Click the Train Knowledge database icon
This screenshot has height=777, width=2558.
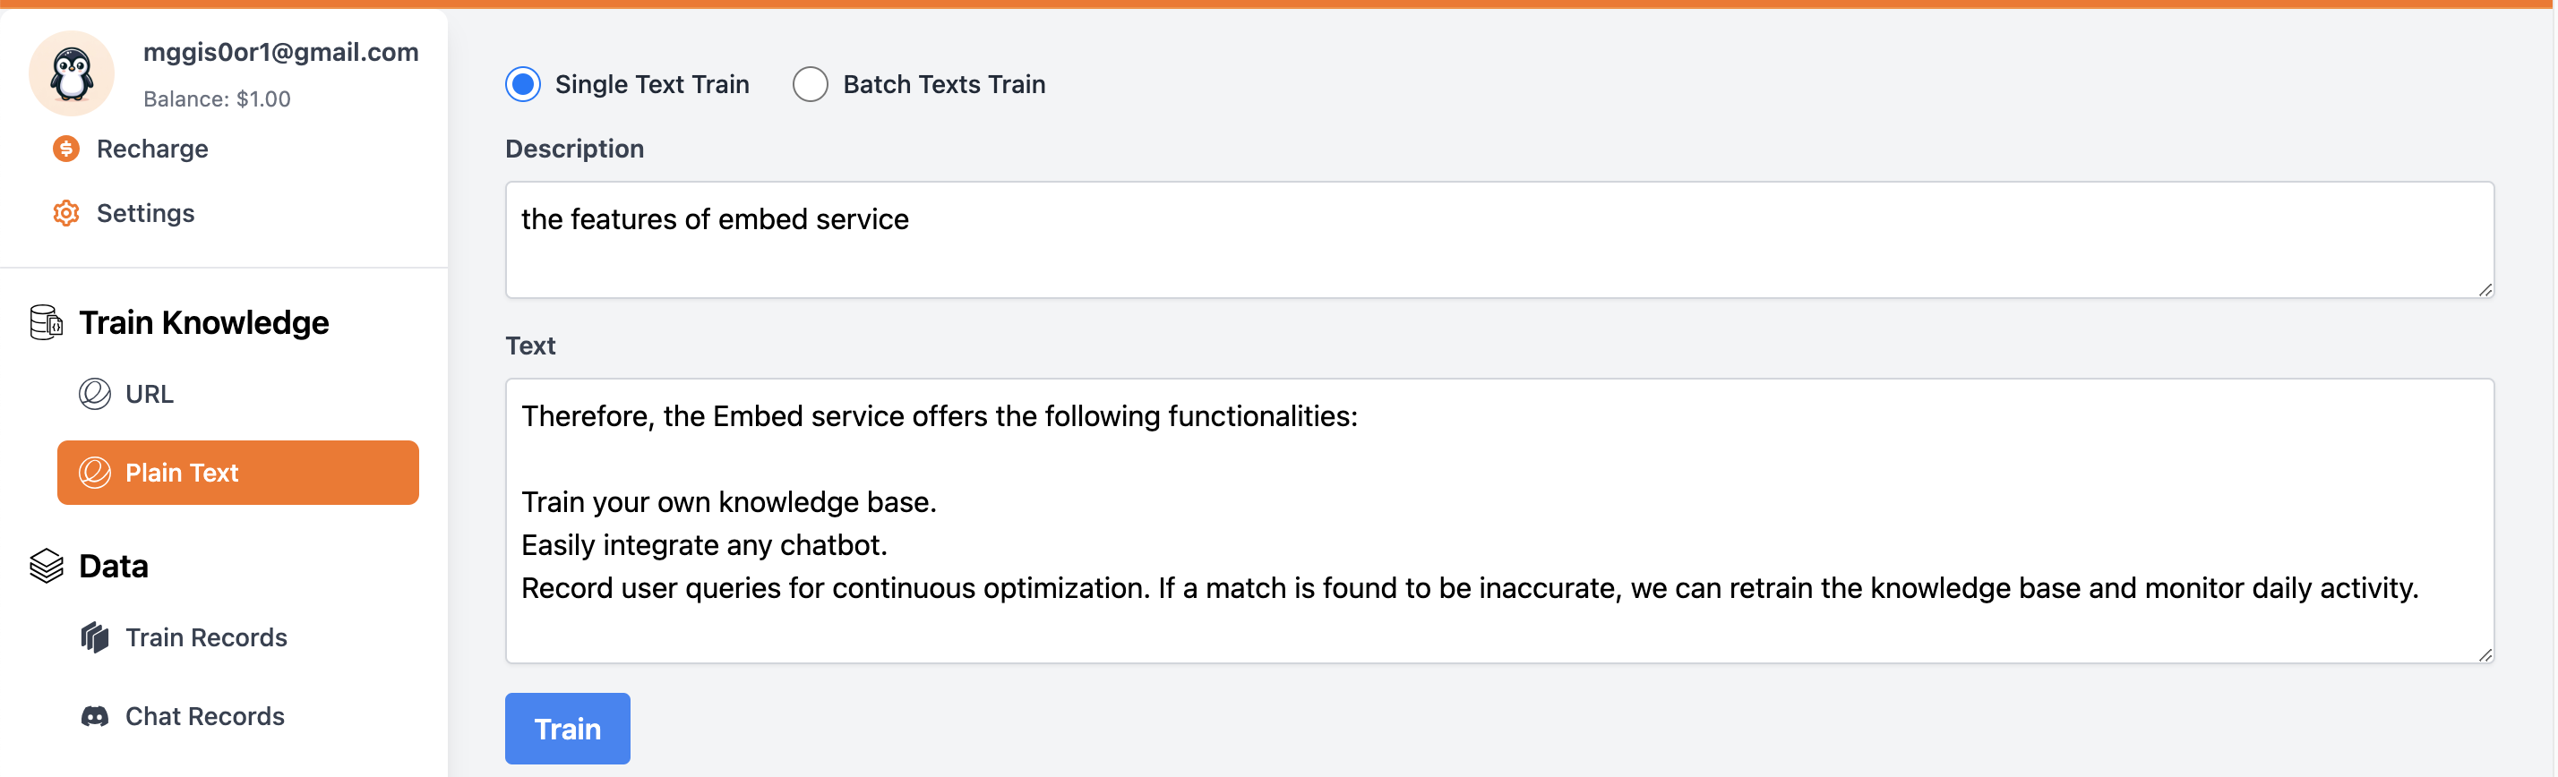tap(46, 322)
